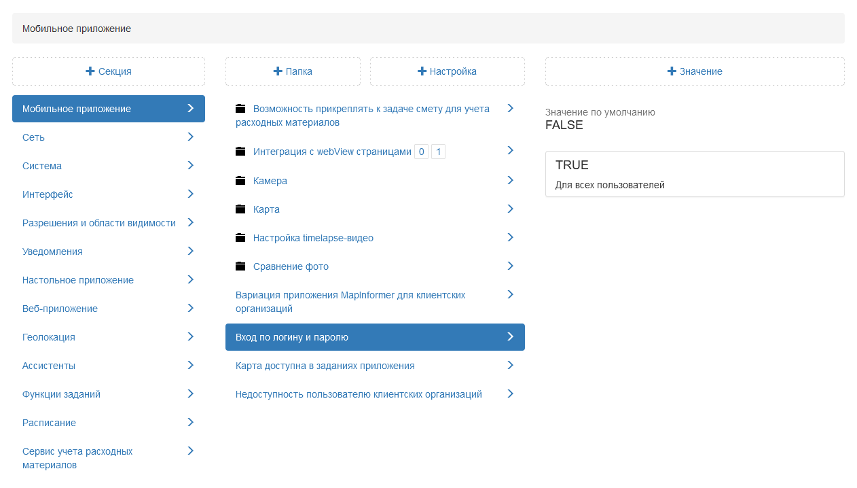Click the plus icon on Папка button
This screenshot has width=857, height=488.
coord(277,71)
